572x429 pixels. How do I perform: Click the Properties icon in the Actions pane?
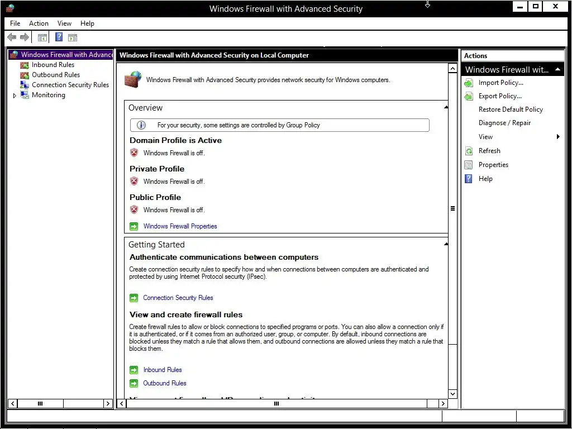pos(469,165)
